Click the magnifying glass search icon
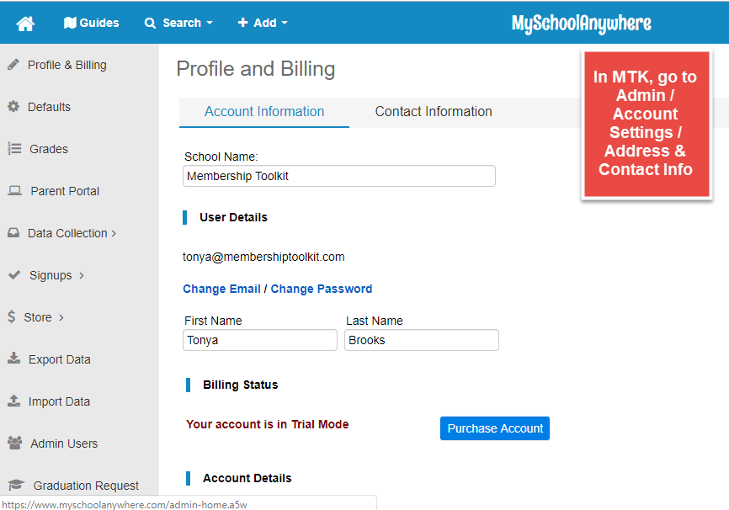Screen dimensions: 729x510 150,24
